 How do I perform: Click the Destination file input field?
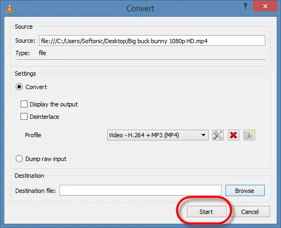coord(140,190)
